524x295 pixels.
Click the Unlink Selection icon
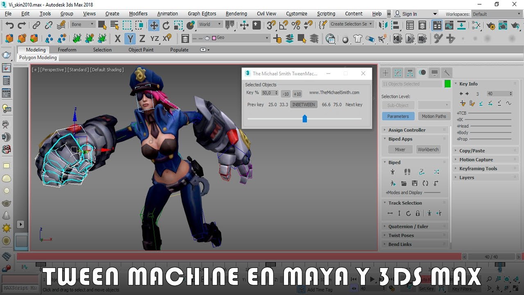pos(49,25)
